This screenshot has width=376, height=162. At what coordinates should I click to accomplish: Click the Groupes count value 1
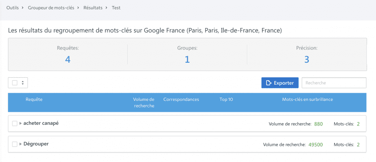pyautogui.click(x=187, y=60)
